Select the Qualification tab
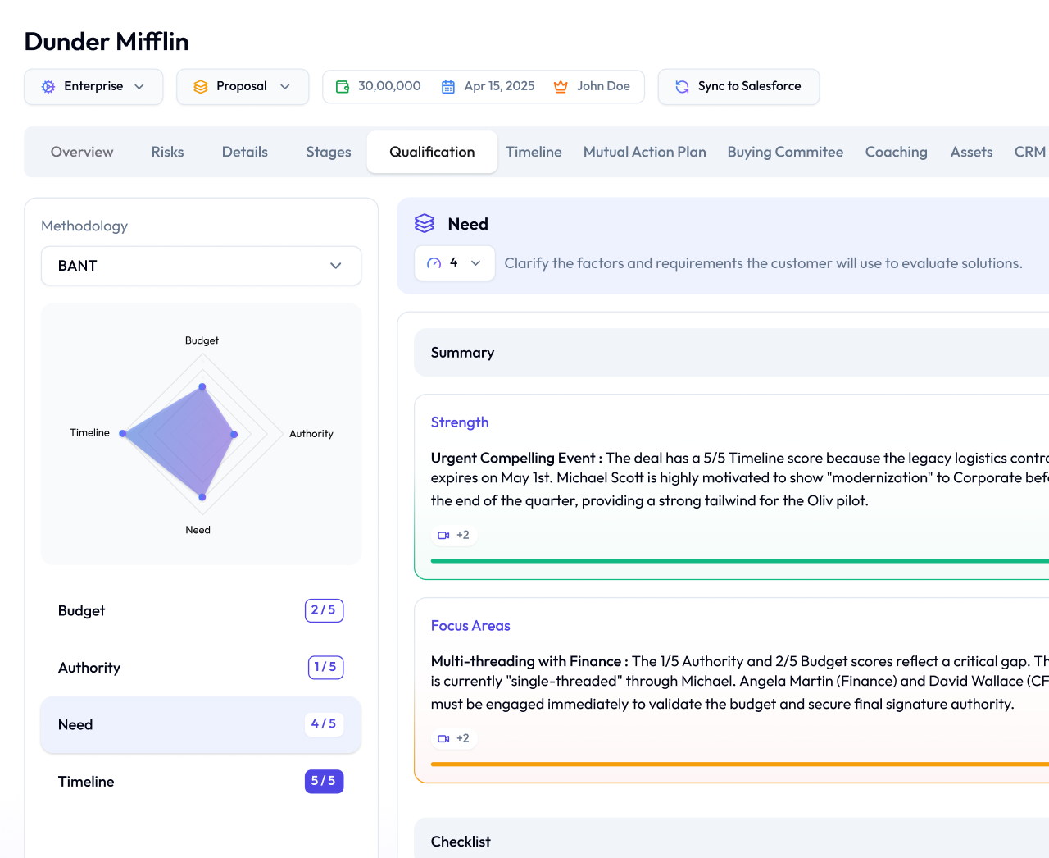 [x=432, y=152]
